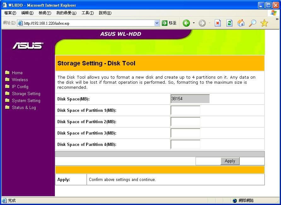Image resolution: width=281 pixels, height=205 pixels.
Task: Open the 我的最愛(A) menu
Action: click(x=66, y=13)
